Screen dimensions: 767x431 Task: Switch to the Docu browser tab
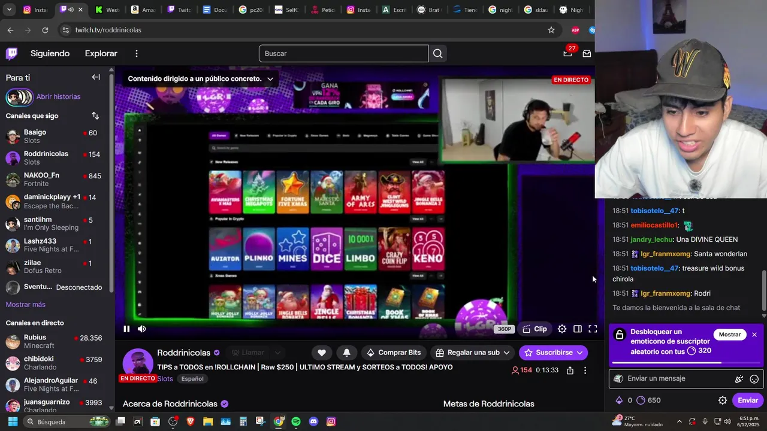pyautogui.click(x=215, y=10)
